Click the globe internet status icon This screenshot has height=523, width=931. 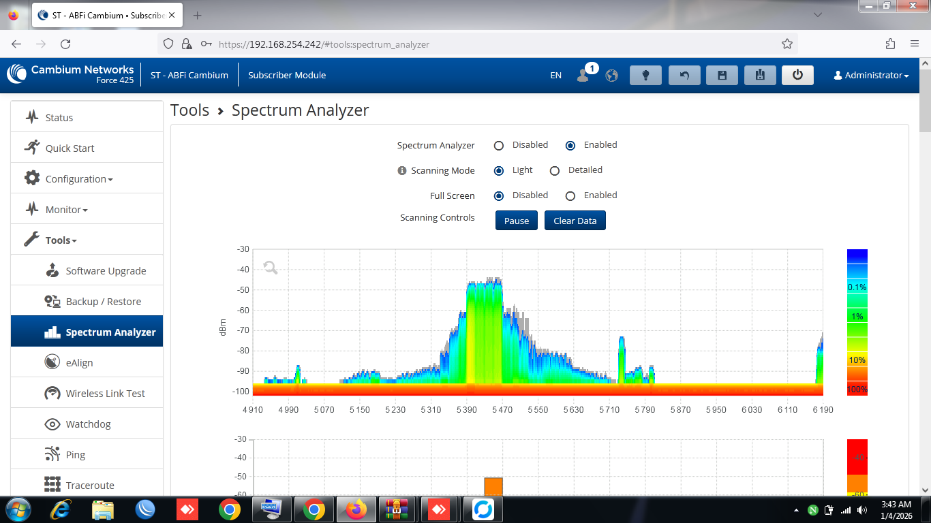612,76
